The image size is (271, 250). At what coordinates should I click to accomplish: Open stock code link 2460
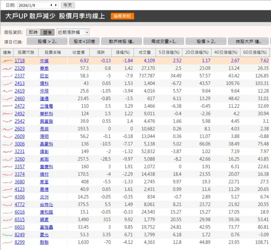point(19,99)
